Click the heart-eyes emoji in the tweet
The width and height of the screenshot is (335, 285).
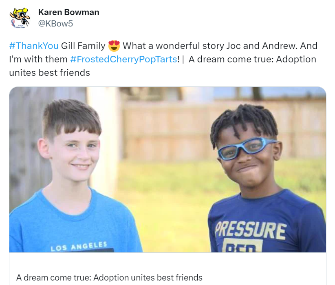114,46
